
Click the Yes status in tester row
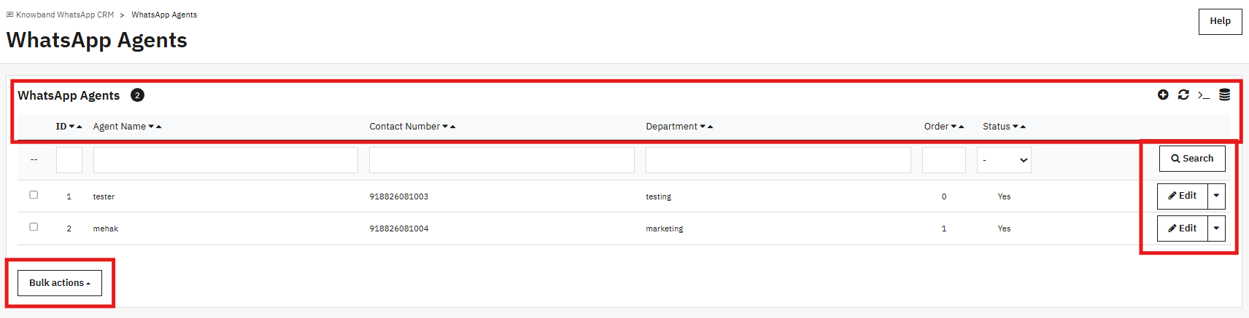point(1004,196)
